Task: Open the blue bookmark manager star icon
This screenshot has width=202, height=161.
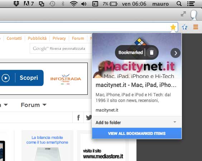Action: pos(184,27)
